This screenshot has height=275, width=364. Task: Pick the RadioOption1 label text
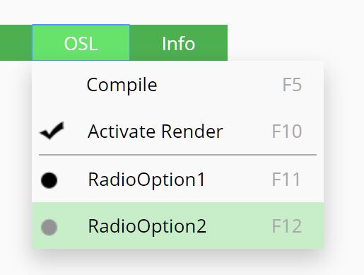[146, 180]
